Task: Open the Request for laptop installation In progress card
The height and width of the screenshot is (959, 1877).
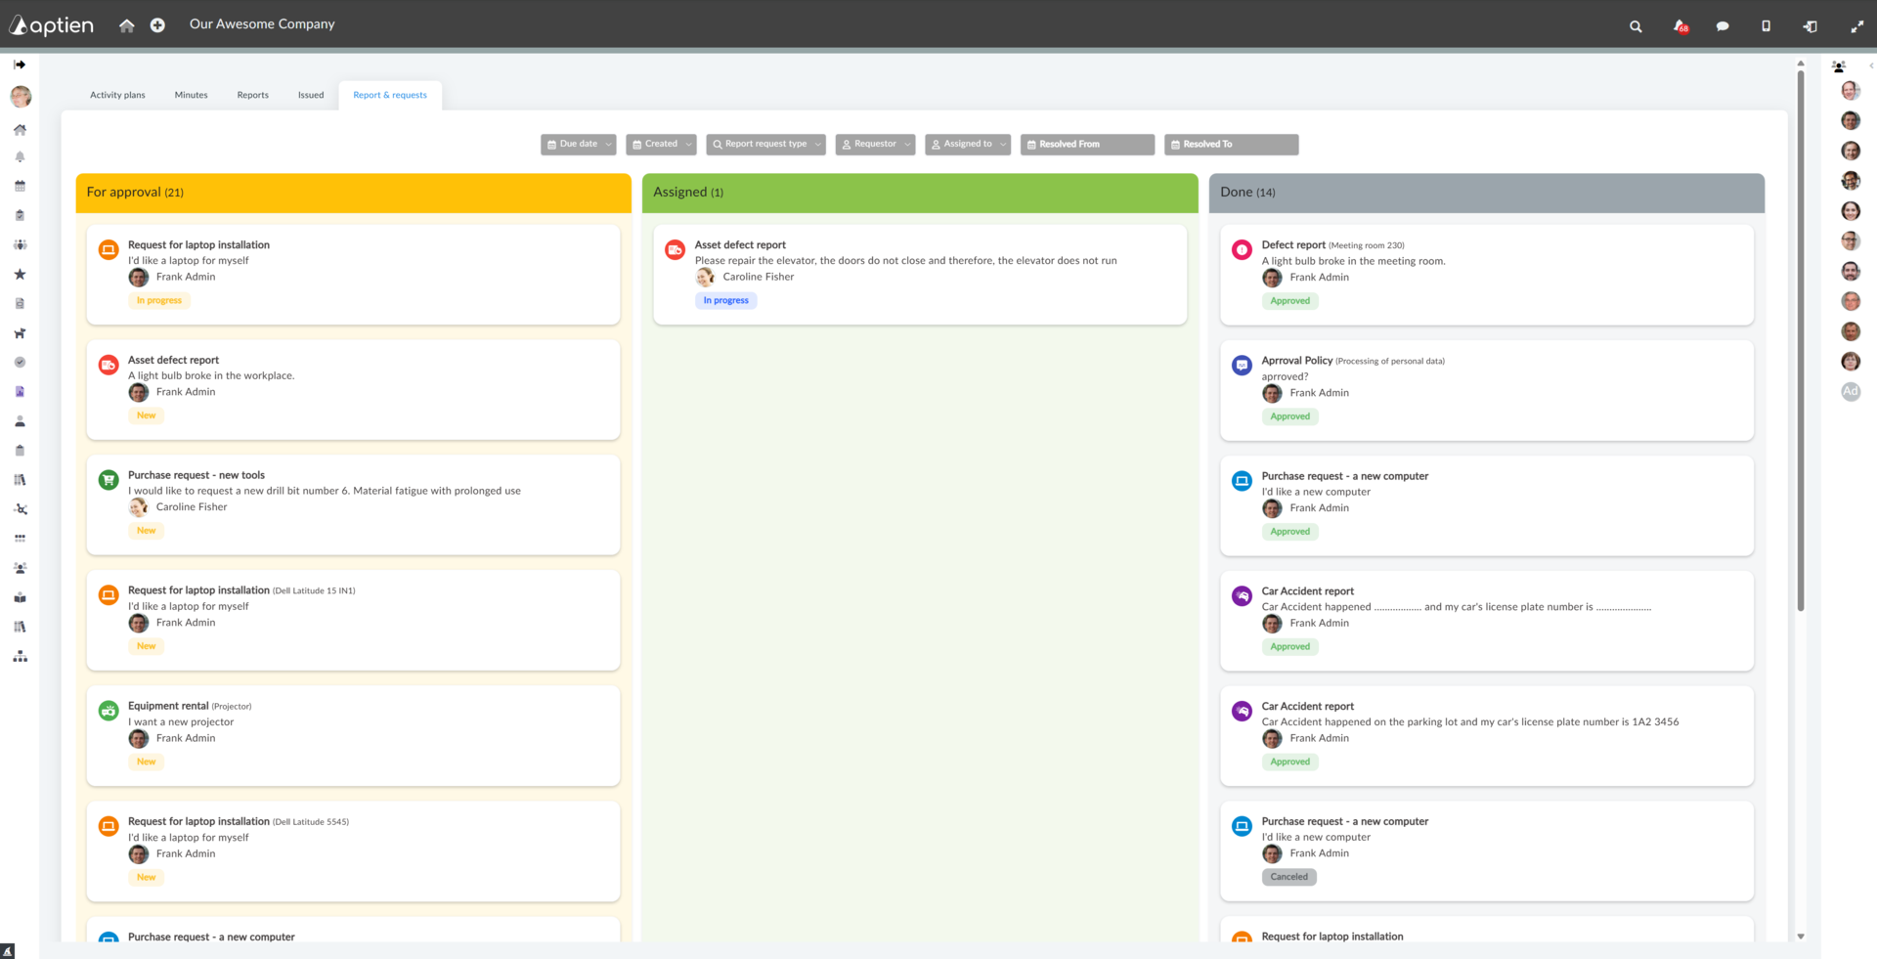Action: (353, 275)
